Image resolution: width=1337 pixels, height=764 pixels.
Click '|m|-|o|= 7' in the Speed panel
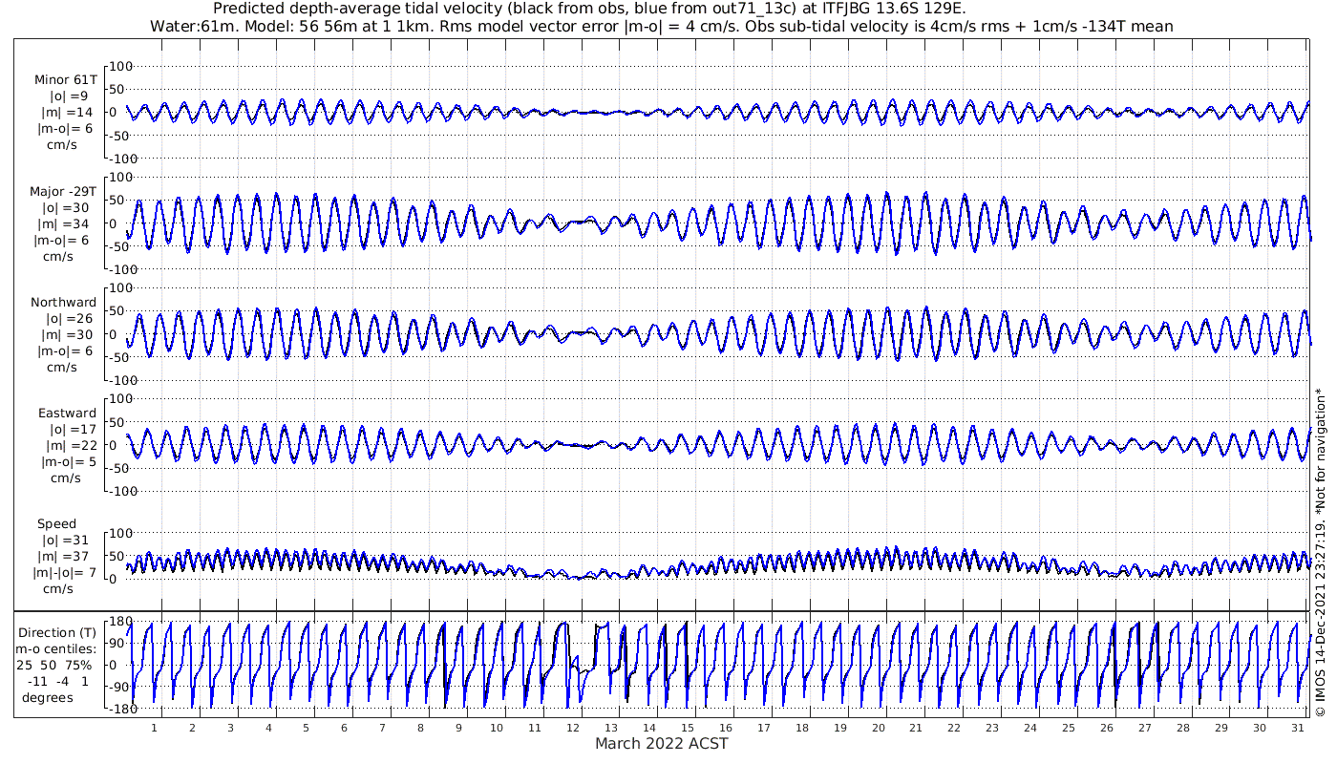click(65, 572)
